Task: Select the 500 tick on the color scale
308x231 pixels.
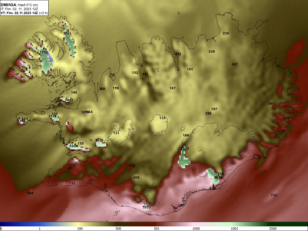Action: pyautogui.click(x=119, y=229)
